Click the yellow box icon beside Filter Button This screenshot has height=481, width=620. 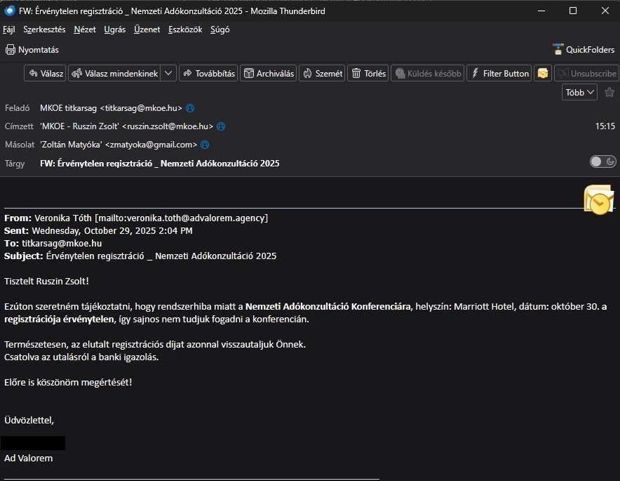pos(542,74)
